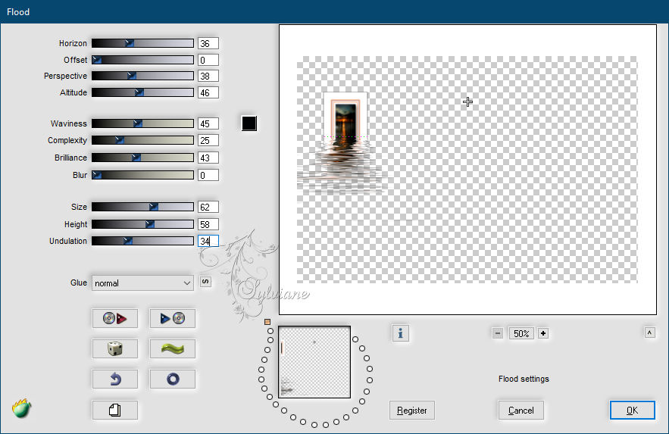This screenshot has width=669, height=434.
Task: Click the Blur slider track
Action: pos(142,175)
